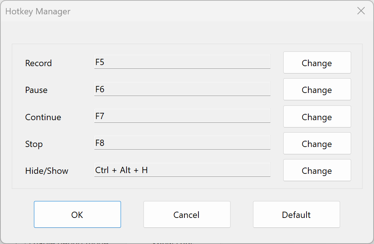This screenshot has width=374, height=244.
Task: Click the Change button for Pause
Action: click(x=316, y=89)
